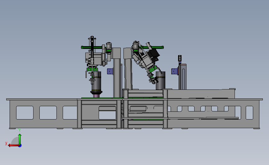Pick the leftmost rectangular cutout in the base frame
The width and height of the screenshot is (269, 165).
click(25, 113)
